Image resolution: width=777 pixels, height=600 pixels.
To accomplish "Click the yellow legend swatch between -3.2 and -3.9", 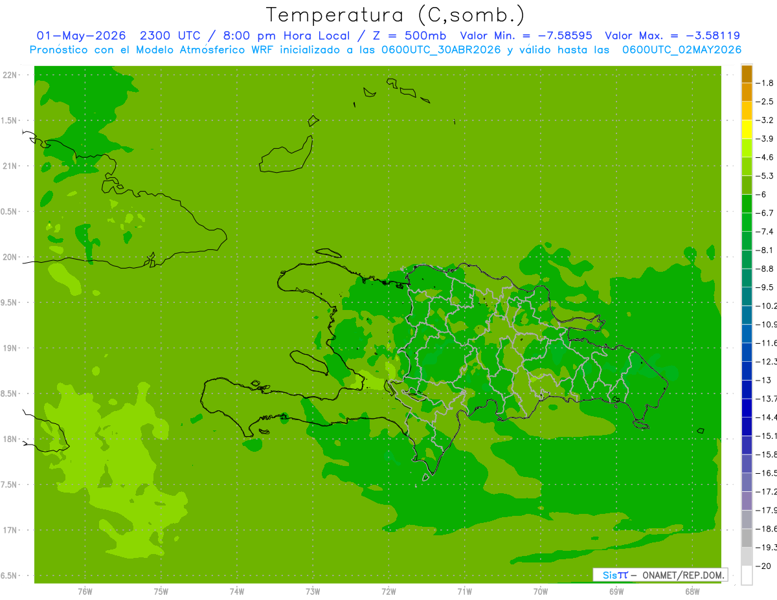I will pyautogui.click(x=747, y=129).
